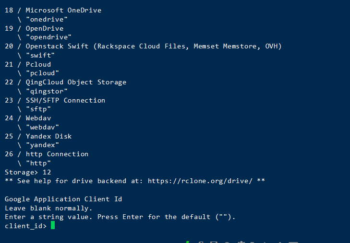
Task: Select the SSH/SFTP Connection entry
Action: pyautogui.click(x=65, y=100)
